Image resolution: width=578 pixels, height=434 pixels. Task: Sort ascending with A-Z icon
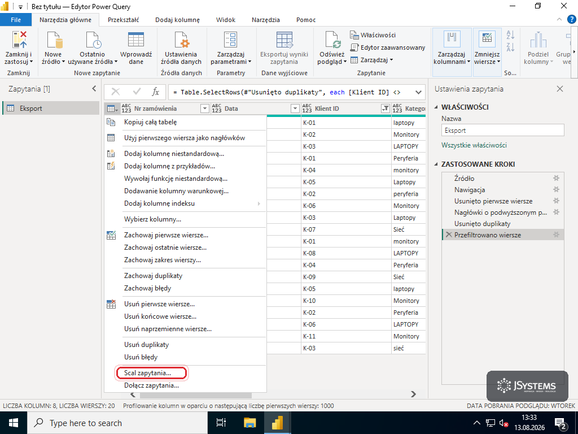coord(510,35)
